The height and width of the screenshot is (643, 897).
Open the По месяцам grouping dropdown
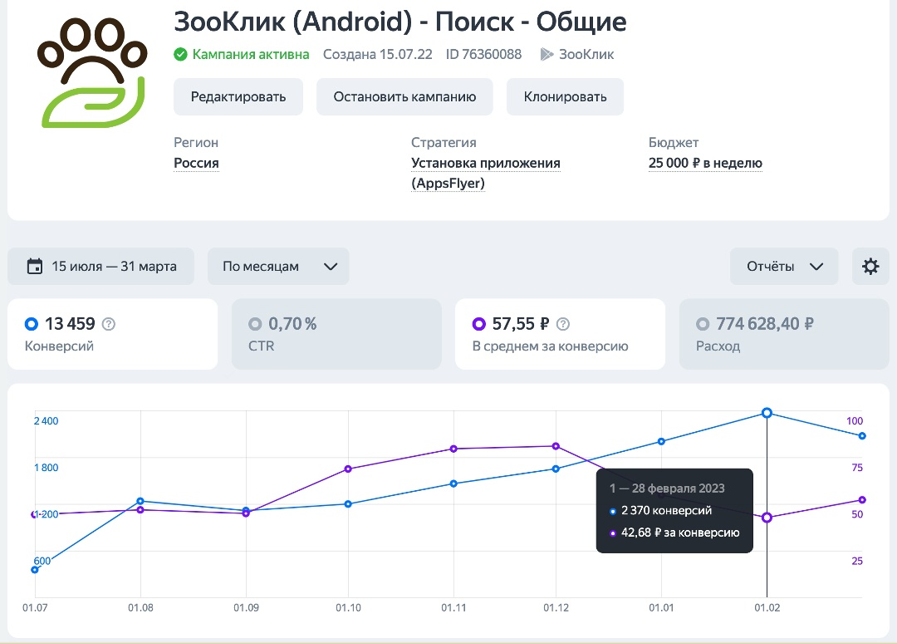278,267
